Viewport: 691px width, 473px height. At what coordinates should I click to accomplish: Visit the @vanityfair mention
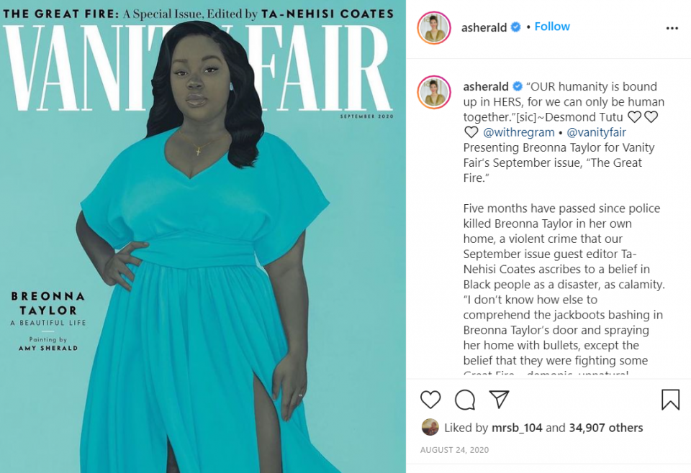596,132
